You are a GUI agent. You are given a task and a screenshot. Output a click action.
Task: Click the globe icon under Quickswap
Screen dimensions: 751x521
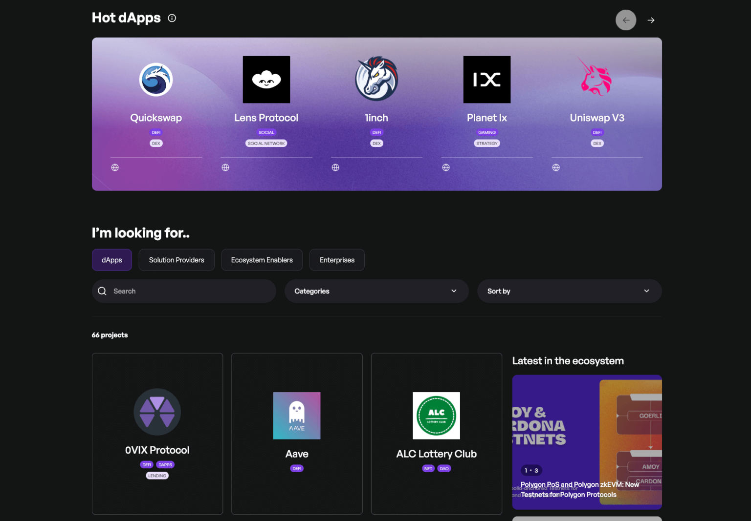pyautogui.click(x=115, y=167)
